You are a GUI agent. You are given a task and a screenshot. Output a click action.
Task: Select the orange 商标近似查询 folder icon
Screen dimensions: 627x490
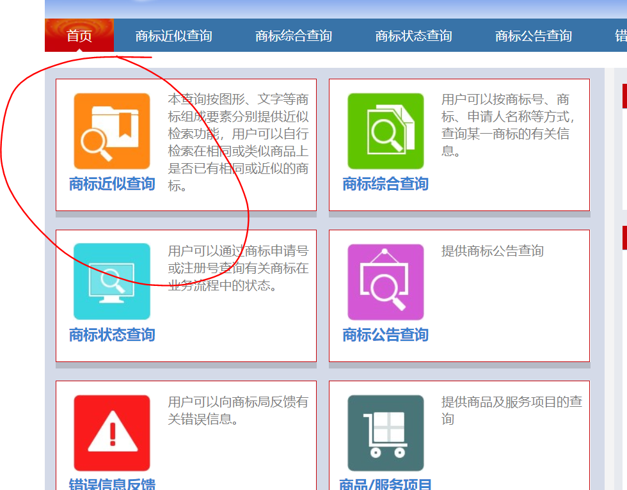[x=111, y=130]
